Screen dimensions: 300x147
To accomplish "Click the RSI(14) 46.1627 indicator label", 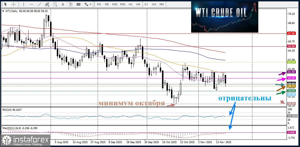I will click(x=12, y=110).
